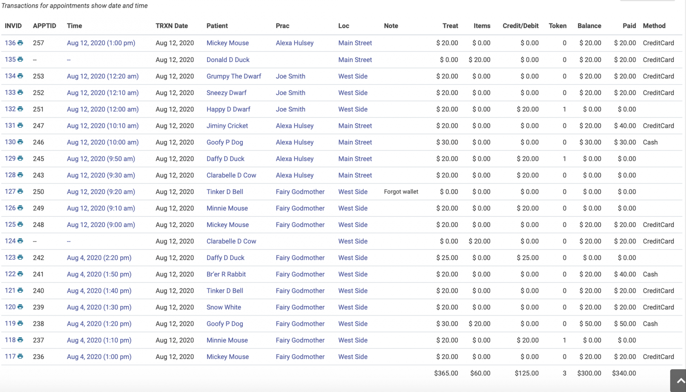Screen dimensions: 686x392
Task: Open appointment Aug 12, 2020 (1:00 pm)
Action: (101, 43)
